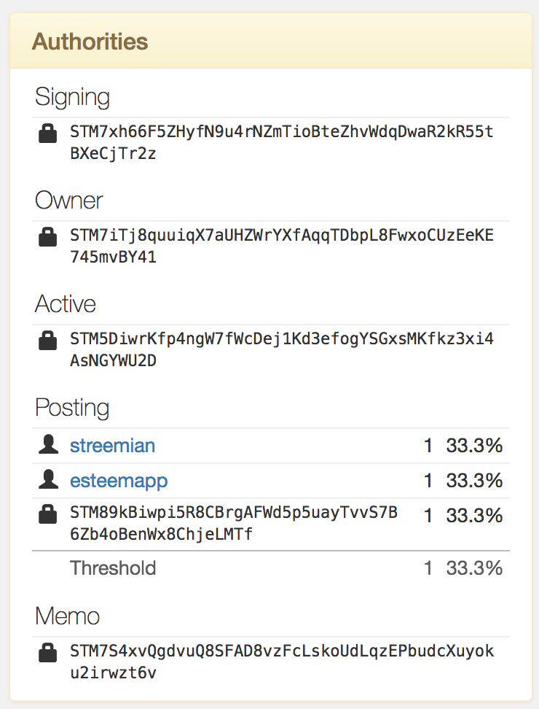Screen dimensions: 539x709
Task: Click the 33.3% weight for streemian
Action: point(474,445)
